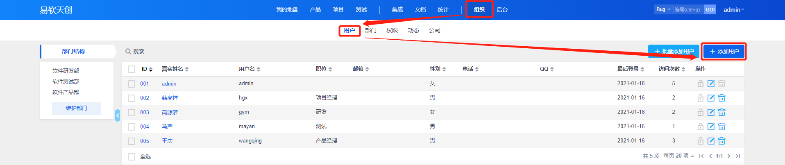785x165 pixels.
Task: Tick the 全选 checkbox in footer
Action: coord(132,156)
